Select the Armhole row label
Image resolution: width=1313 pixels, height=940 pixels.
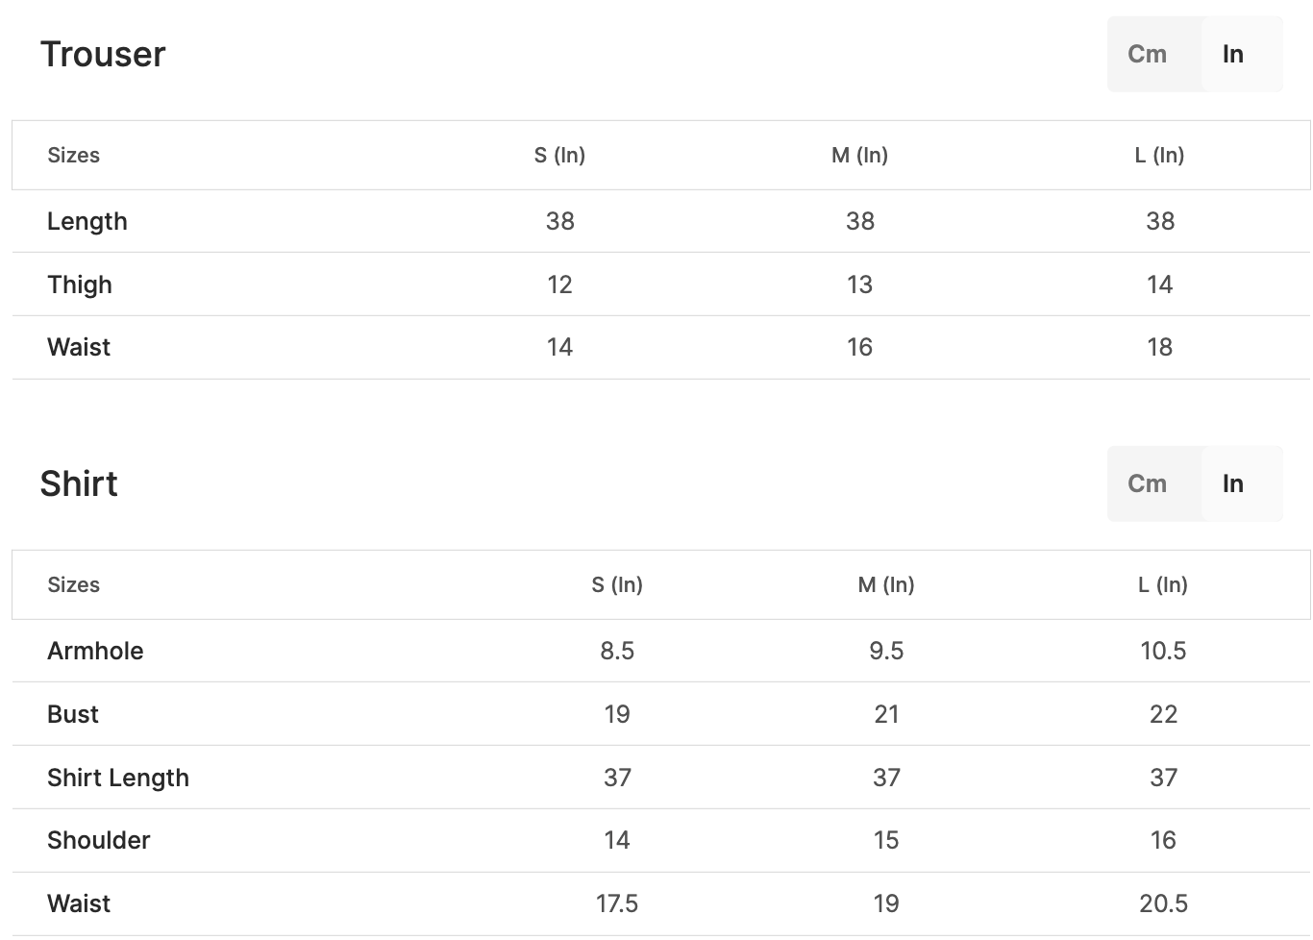(x=95, y=652)
